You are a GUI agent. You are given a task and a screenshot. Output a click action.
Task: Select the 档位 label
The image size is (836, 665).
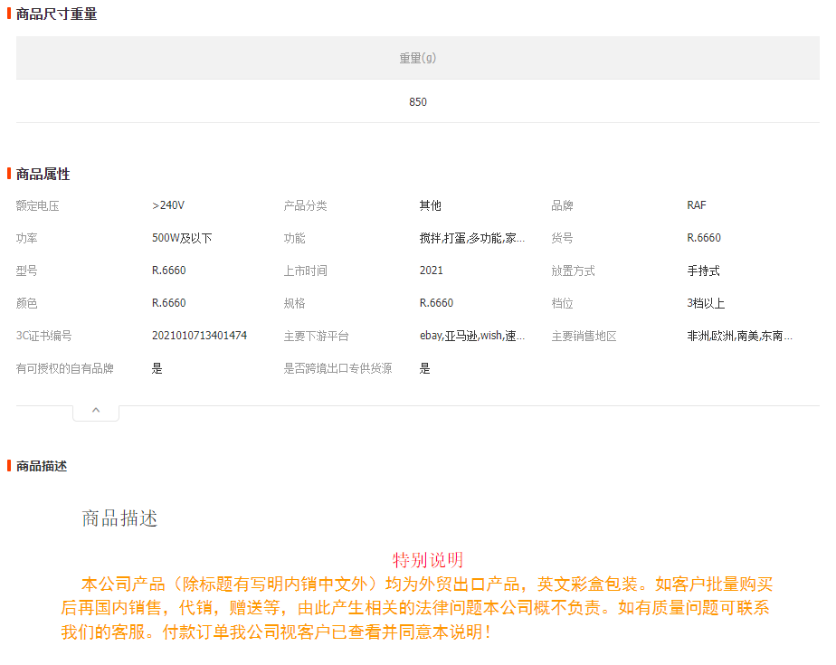[562, 303]
